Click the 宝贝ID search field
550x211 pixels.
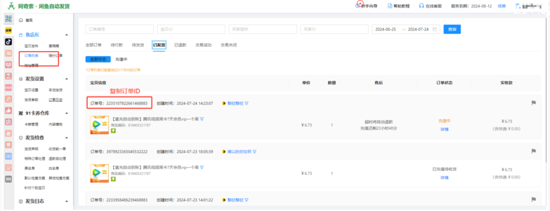pyautogui.click(x=191, y=29)
